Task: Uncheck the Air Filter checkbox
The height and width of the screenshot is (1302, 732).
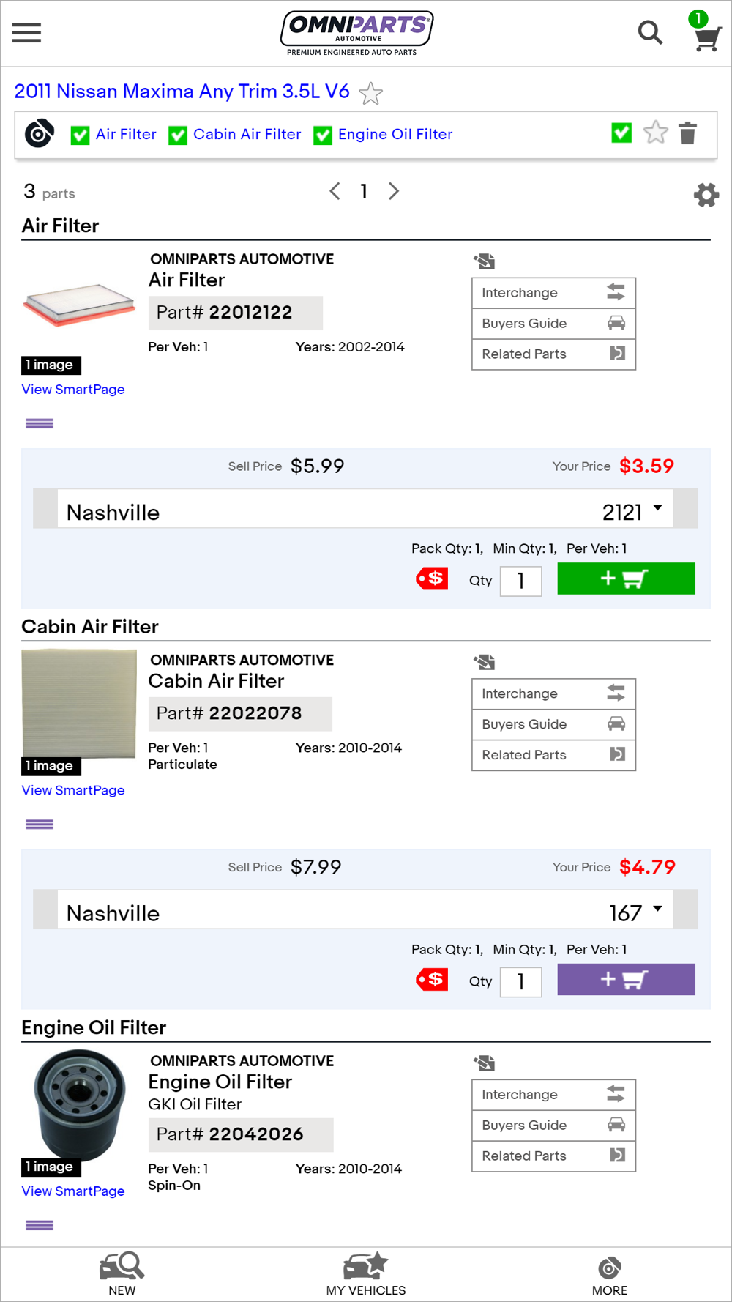Action: [80, 135]
